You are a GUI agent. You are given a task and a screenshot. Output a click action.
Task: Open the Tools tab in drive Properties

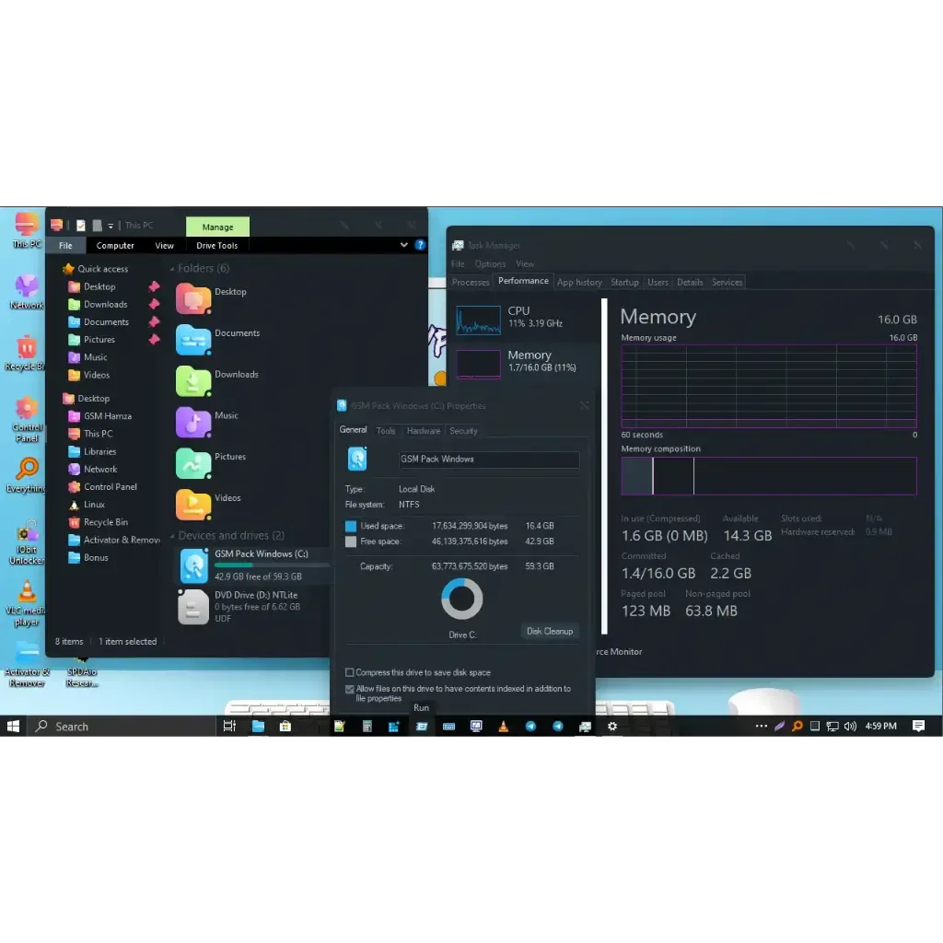(386, 431)
